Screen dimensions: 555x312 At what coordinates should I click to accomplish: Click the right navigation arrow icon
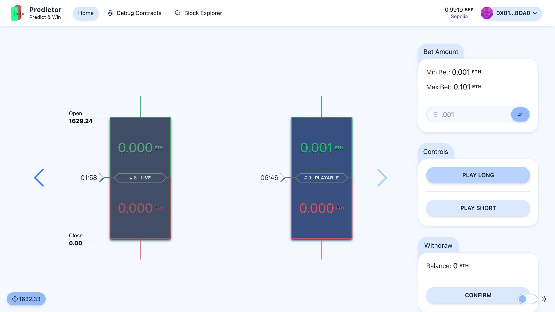tap(382, 177)
